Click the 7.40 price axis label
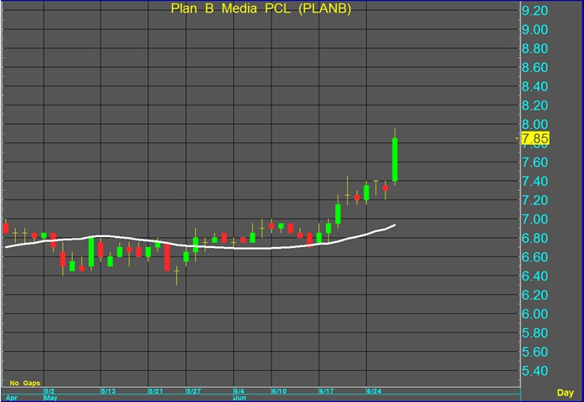 [x=535, y=182]
